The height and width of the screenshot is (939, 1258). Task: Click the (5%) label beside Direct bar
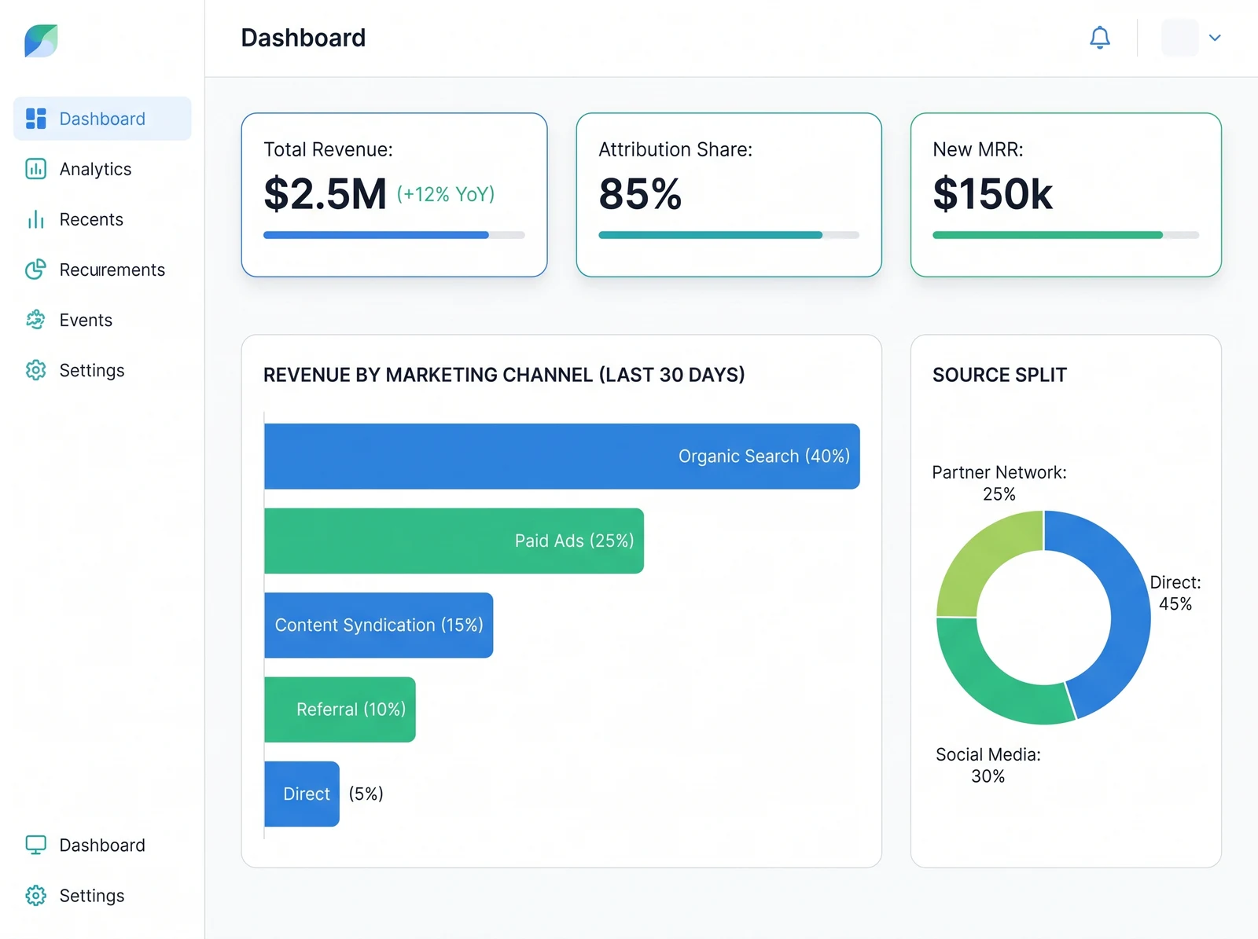[366, 794]
